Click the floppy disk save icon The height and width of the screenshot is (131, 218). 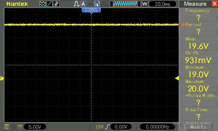point(97,4)
